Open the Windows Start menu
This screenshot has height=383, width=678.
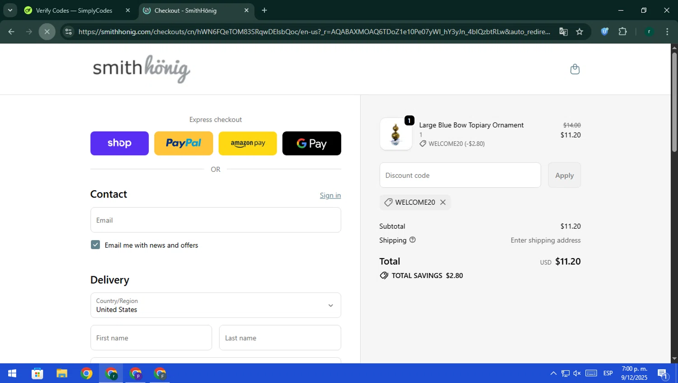click(x=12, y=374)
